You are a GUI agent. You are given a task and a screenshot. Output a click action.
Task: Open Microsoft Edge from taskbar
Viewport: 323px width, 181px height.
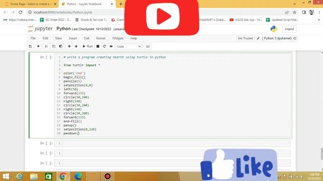coord(78,176)
